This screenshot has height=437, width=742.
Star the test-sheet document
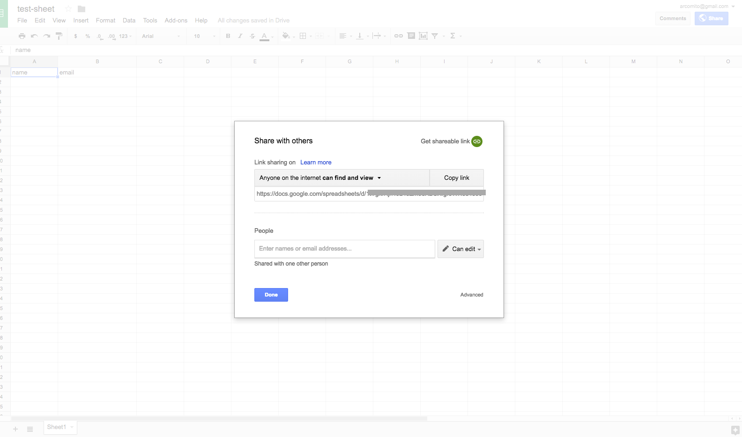pos(68,9)
